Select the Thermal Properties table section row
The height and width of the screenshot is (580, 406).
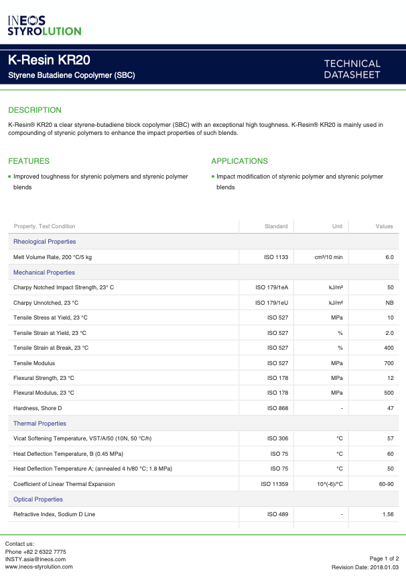coord(40,424)
